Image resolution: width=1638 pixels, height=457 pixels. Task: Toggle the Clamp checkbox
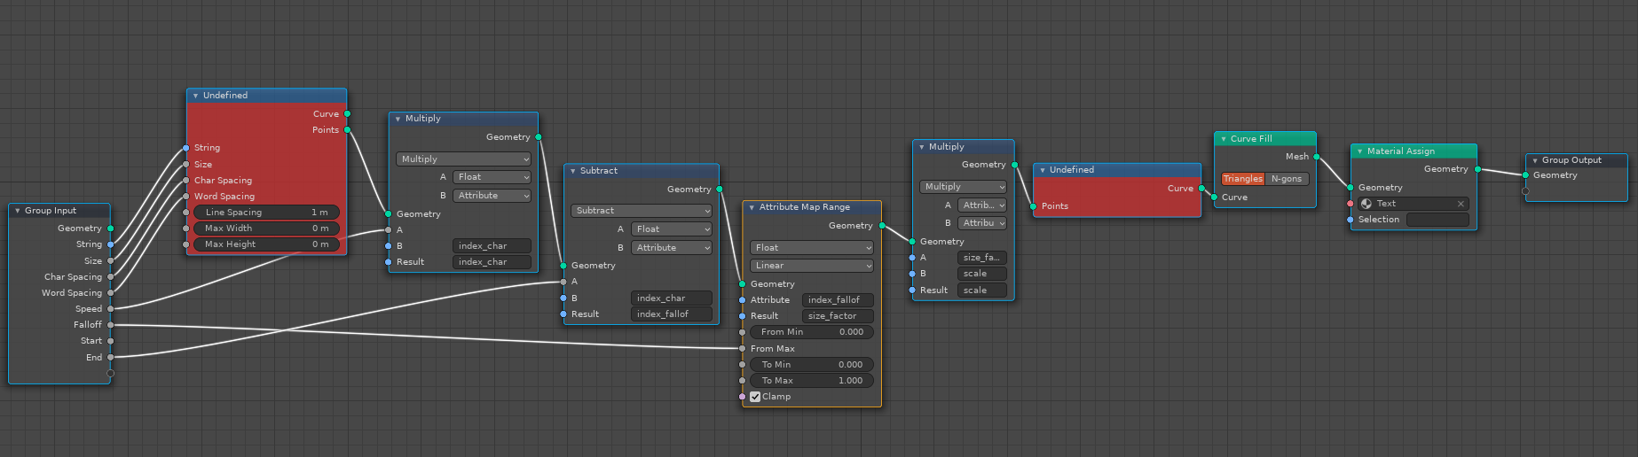click(x=755, y=397)
